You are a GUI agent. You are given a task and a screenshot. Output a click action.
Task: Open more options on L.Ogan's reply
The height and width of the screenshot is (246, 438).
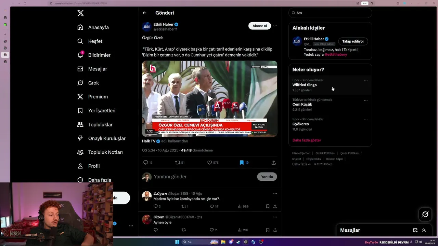[275, 193]
